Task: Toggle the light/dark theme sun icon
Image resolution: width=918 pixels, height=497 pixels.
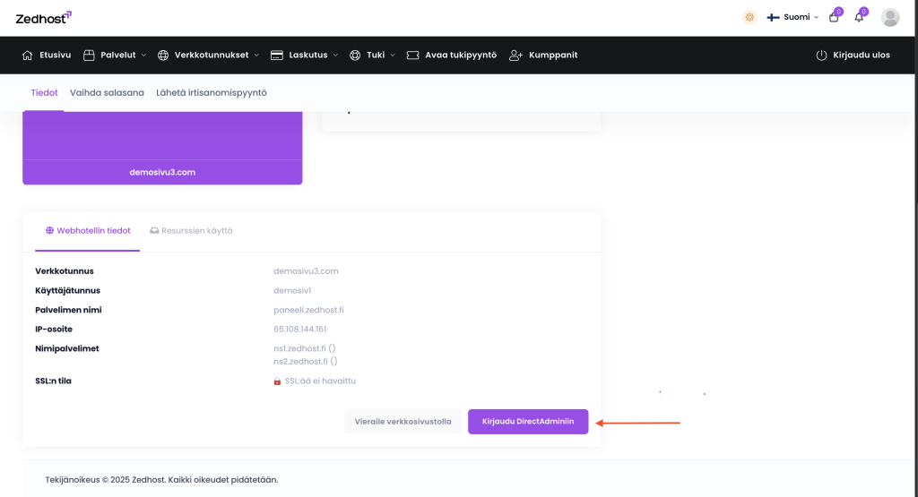Action: pos(749,17)
